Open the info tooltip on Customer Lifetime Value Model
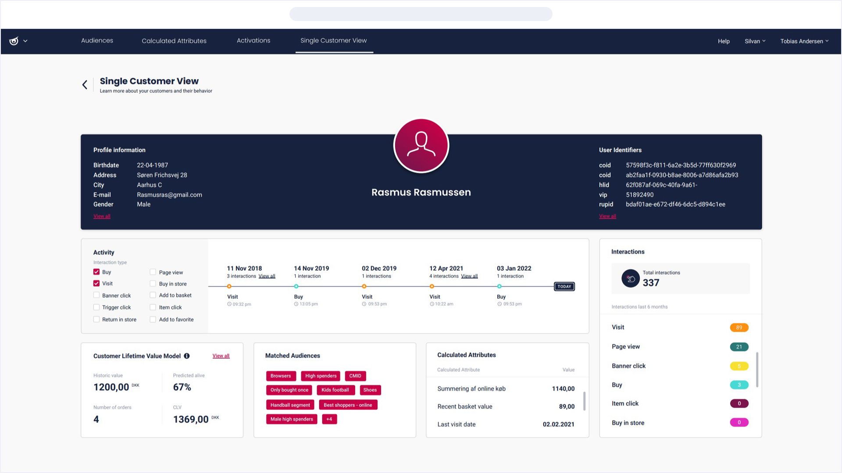 187,356
